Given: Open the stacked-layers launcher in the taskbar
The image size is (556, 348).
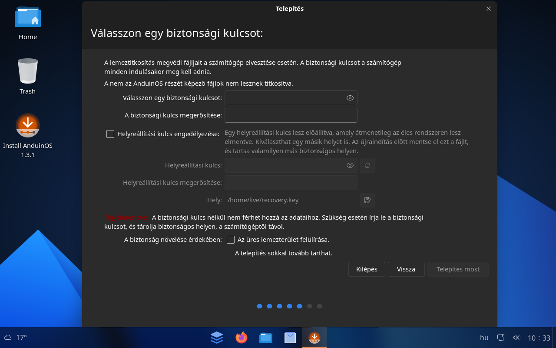Looking at the screenshot, I should tap(217, 337).
